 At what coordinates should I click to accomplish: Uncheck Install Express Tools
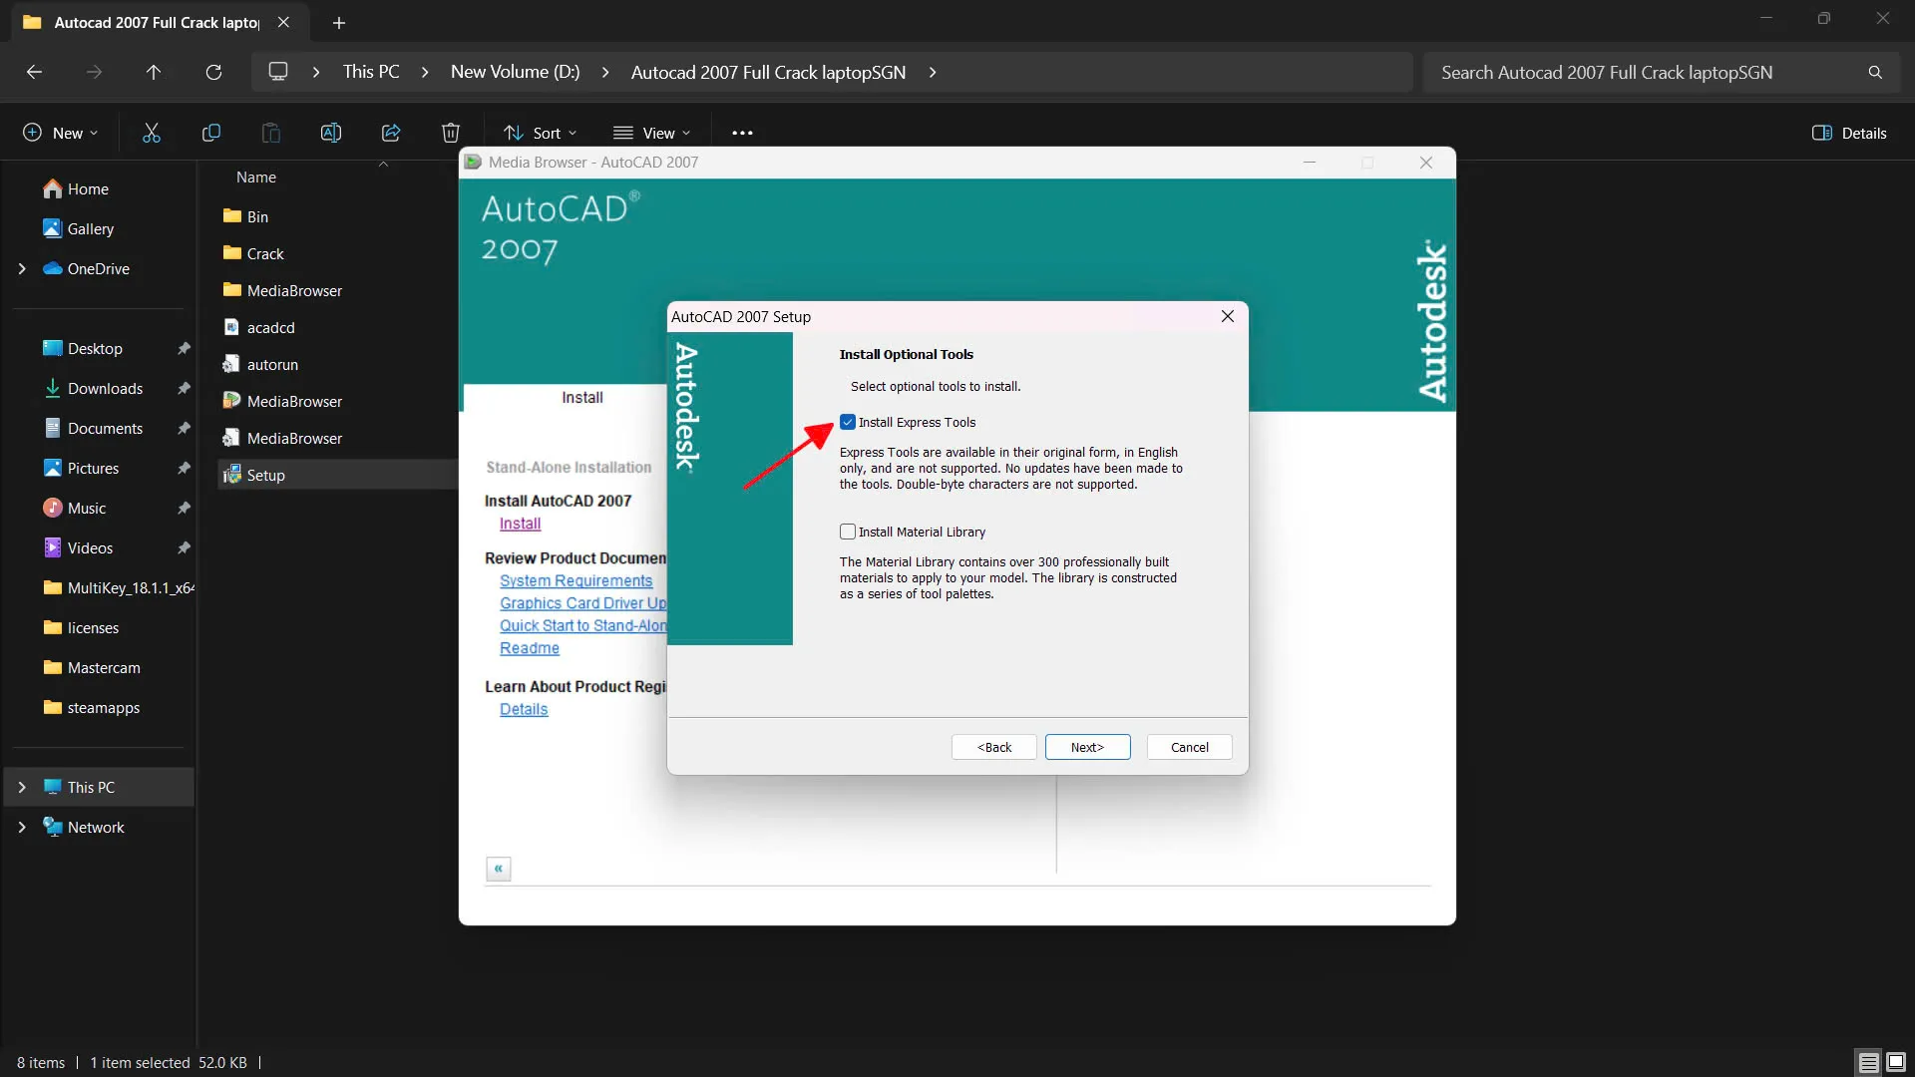point(848,421)
